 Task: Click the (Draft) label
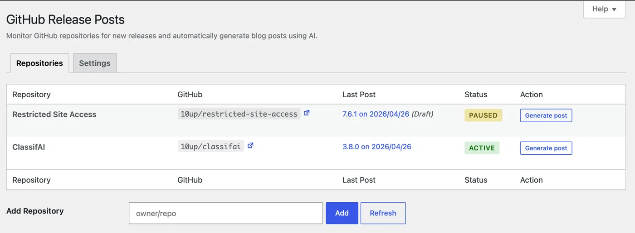422,114
